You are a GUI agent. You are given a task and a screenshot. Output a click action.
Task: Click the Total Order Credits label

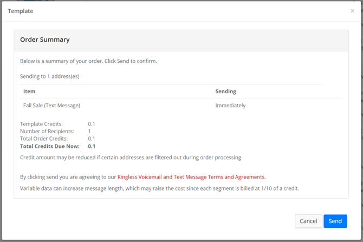click(44, 139)
